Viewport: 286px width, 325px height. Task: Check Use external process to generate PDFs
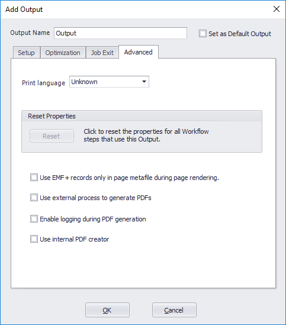pyautogui.click(x=34, y=198)
